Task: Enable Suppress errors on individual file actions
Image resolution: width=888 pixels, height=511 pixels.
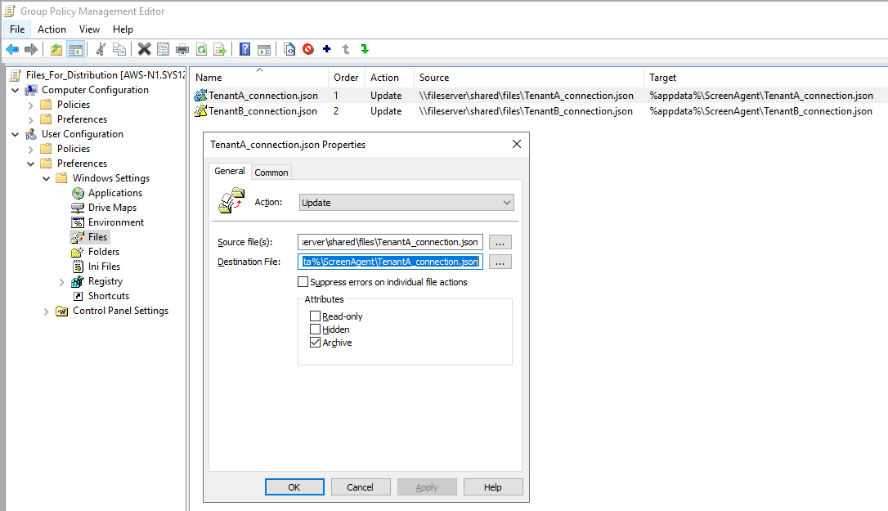Action: [x=303, y=282]
